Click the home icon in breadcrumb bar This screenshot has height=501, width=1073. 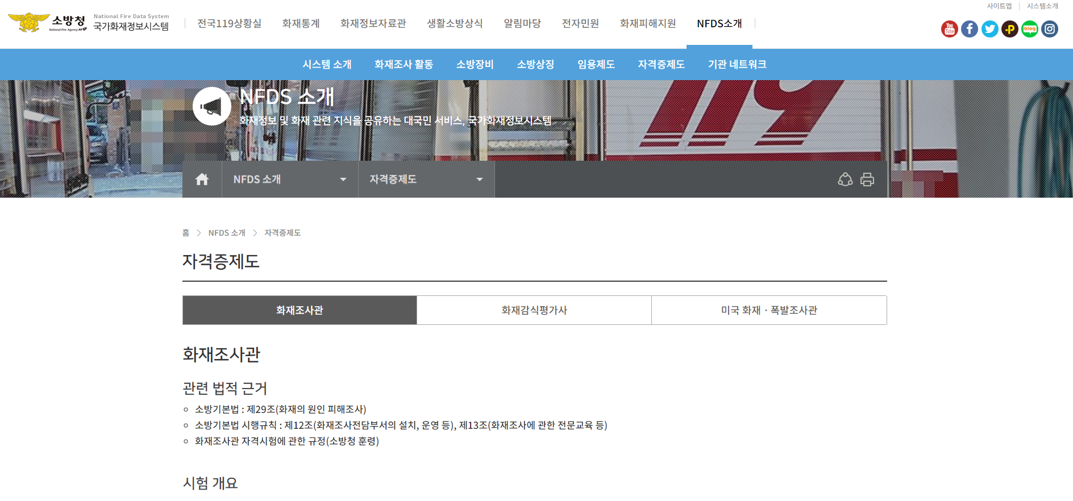point(202,179)
